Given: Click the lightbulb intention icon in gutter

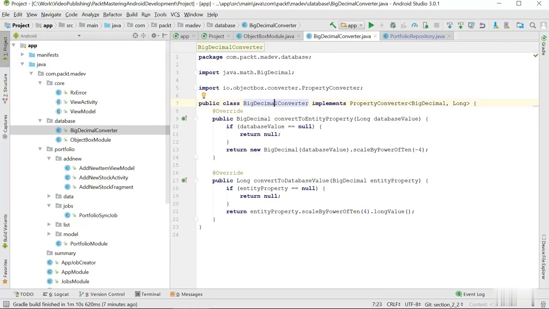Looking at the screenshot, I should tap(203, 96).
